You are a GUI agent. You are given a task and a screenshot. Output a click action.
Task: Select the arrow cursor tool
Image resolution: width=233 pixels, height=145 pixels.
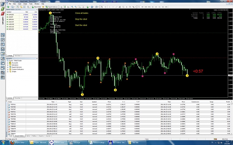[102, 7]
